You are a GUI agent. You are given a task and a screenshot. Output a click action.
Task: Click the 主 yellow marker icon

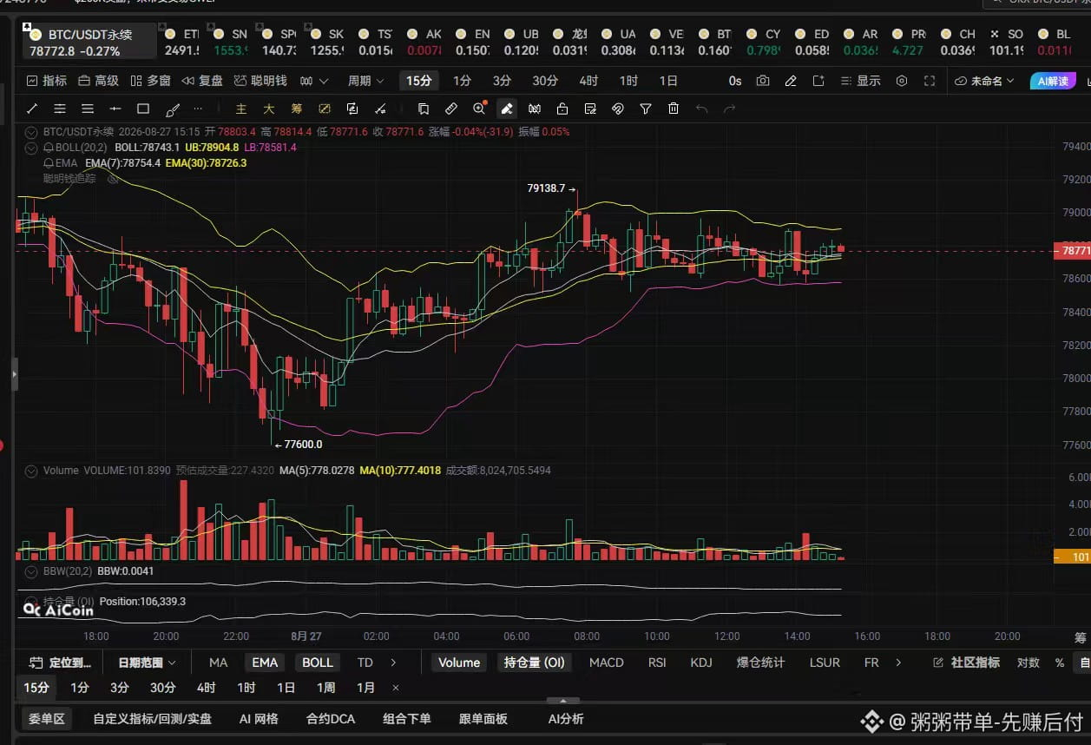point(241,109)
